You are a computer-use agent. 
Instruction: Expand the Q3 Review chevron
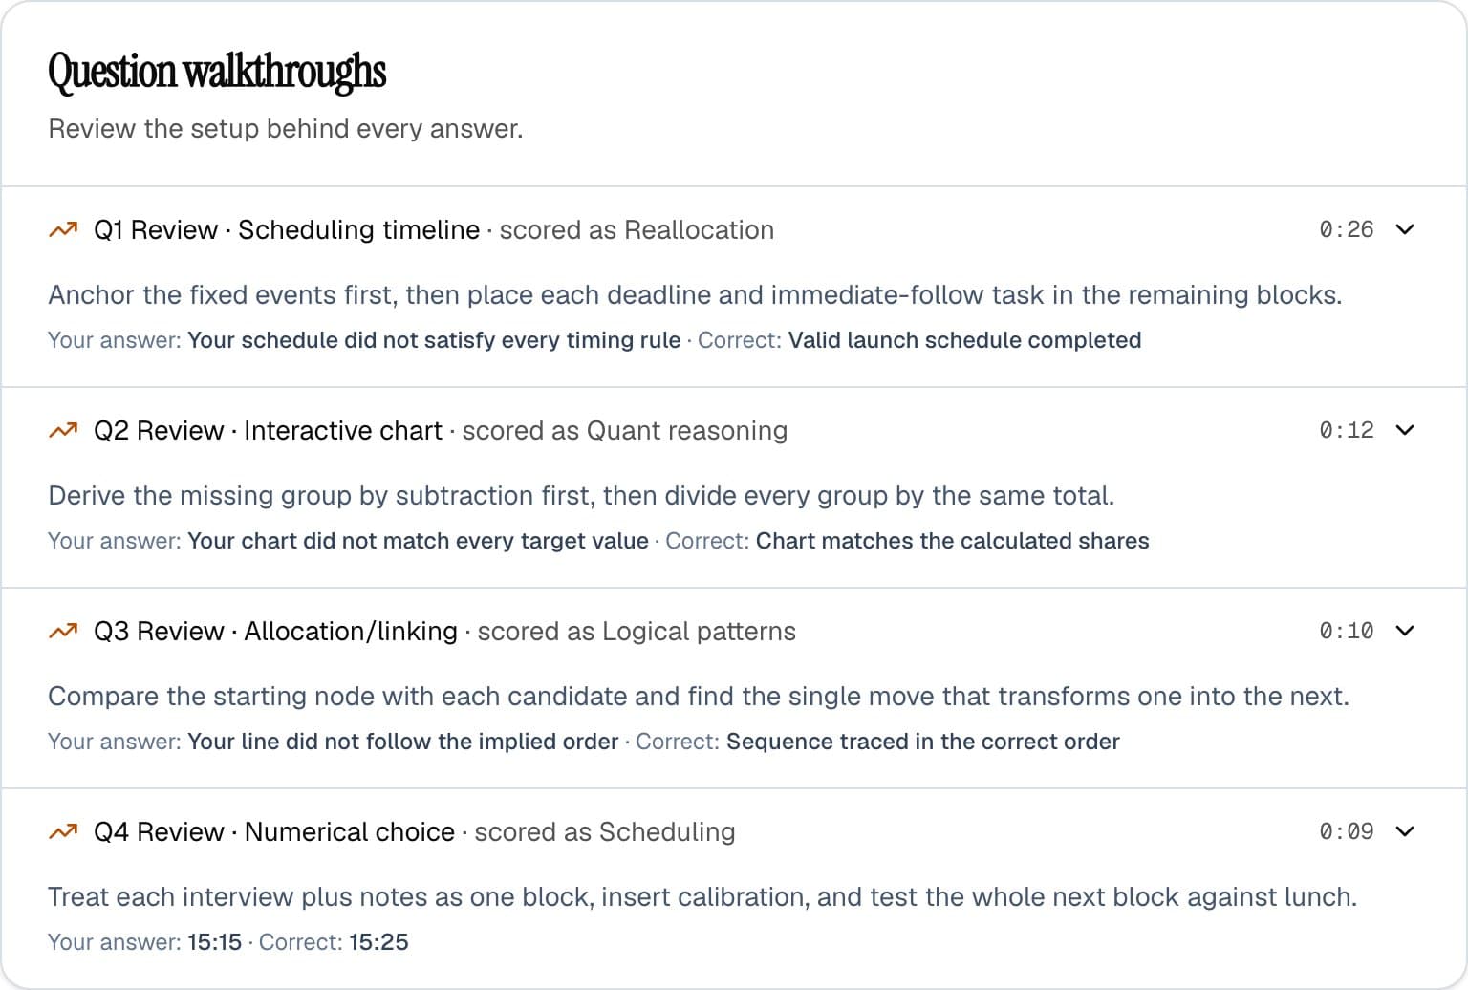pos(1404,631)
